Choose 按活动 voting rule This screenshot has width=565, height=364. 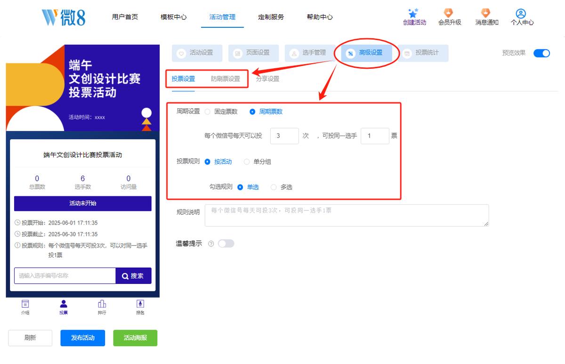click(208, 162)
